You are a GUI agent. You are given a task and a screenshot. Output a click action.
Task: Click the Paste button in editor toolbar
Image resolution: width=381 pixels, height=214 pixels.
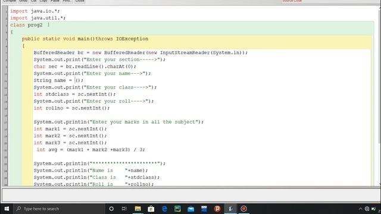click(x=55, y=1)
